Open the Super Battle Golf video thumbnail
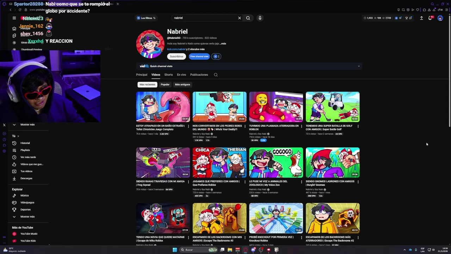 (333, 107)
